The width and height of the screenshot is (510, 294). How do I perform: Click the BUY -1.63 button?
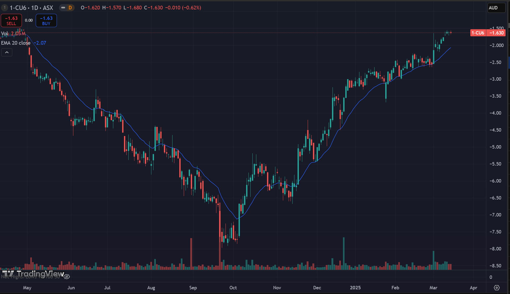[x=46, y=21]
